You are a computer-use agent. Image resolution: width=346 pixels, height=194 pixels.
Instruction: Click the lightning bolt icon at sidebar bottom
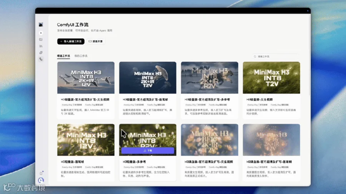(41, 180)
